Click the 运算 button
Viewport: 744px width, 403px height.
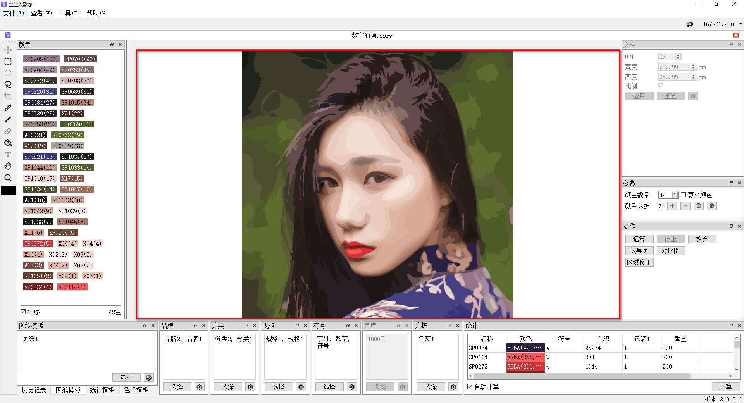click(x=639, y=239)
